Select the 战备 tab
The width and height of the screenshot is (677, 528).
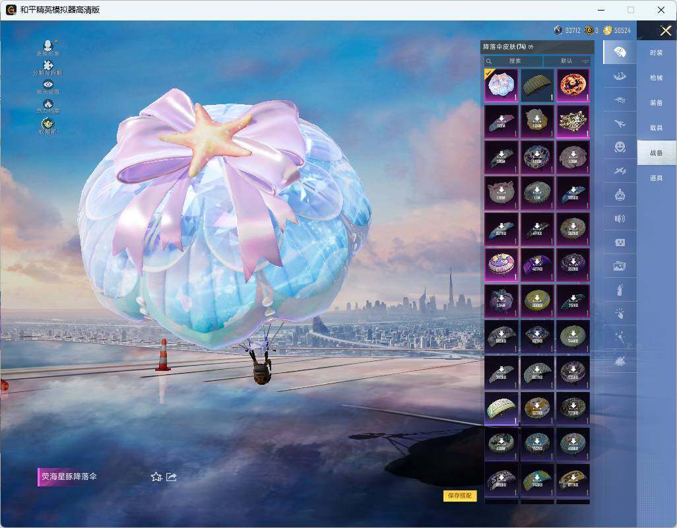pos(657,153)
